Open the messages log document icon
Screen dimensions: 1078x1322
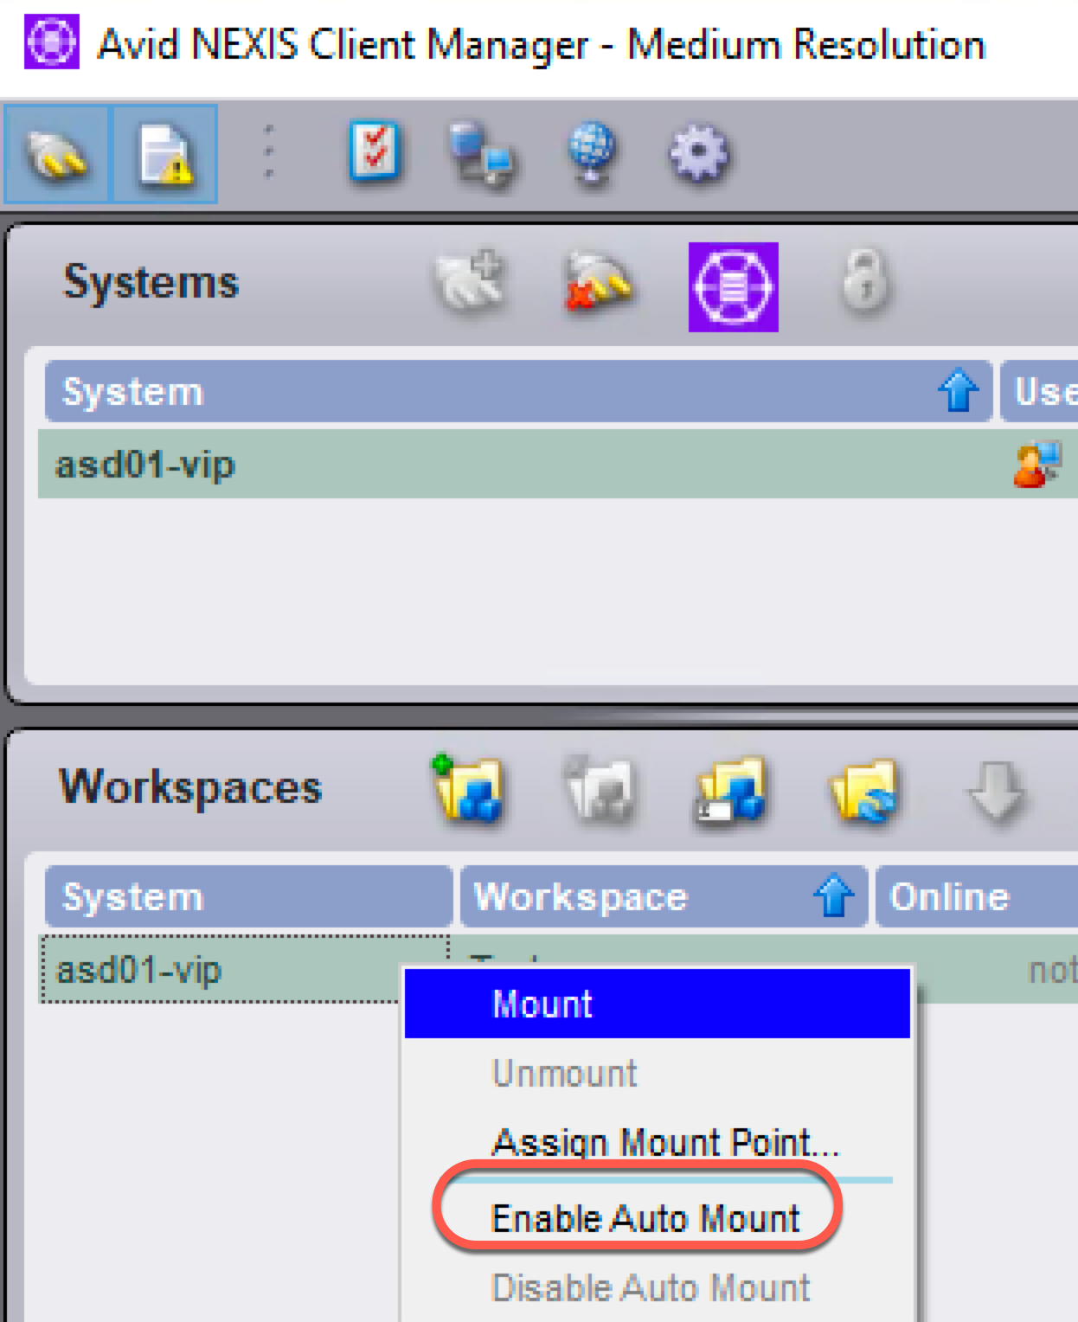tap(164, 155)
